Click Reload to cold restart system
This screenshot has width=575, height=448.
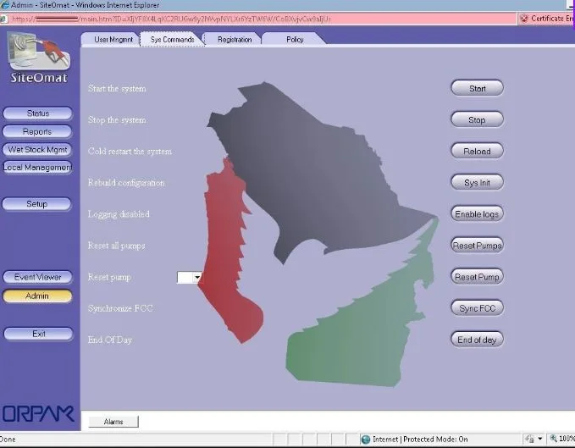pos(477,151)
